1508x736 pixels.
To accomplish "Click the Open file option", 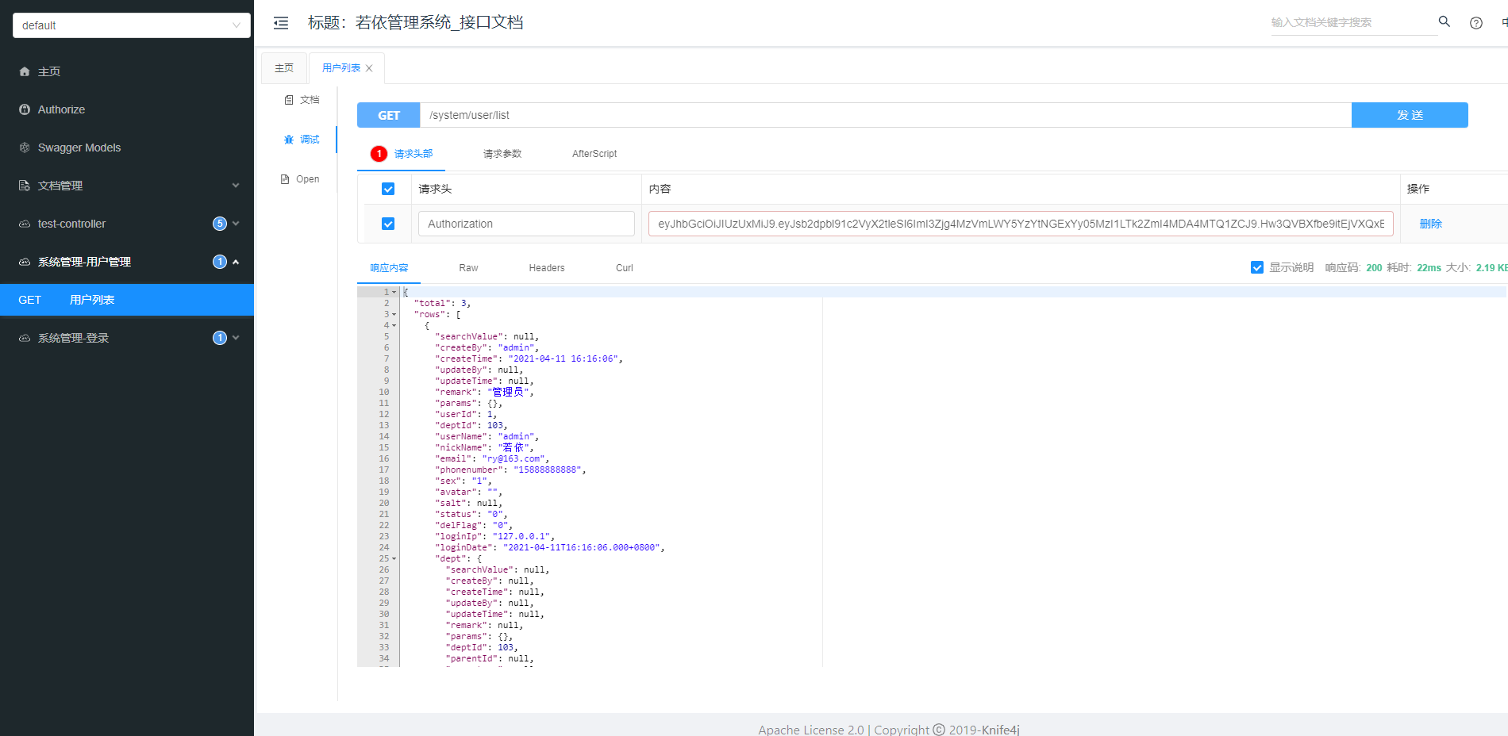I will pyautogui.click(x=300, y=178).
